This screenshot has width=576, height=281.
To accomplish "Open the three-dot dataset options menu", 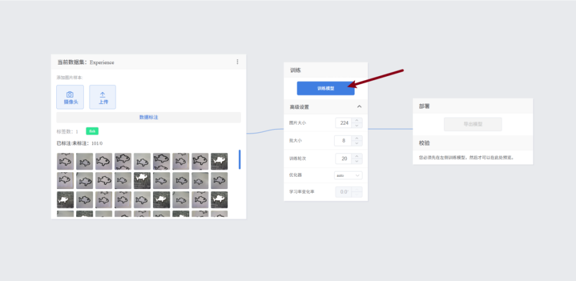I will [x=237, y=62].
